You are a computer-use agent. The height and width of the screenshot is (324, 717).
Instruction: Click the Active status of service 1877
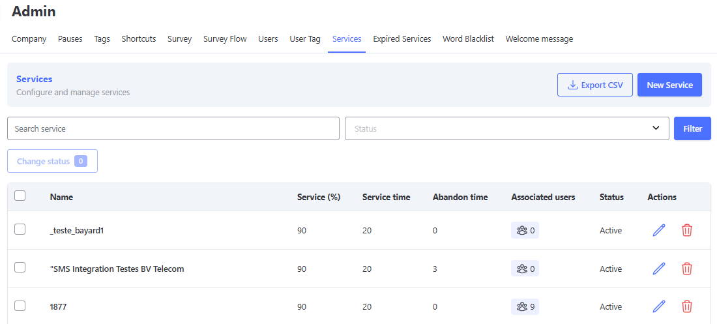pos(611,307)
